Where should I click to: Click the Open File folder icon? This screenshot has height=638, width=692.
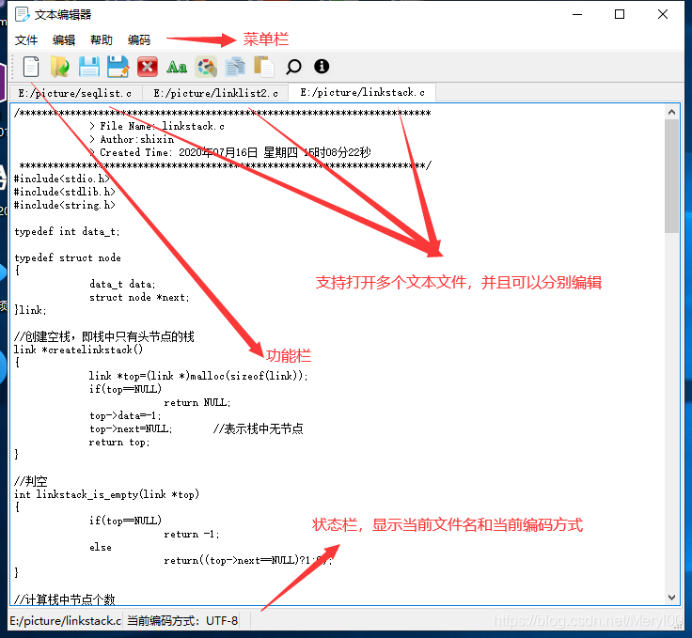[x=60, y=67]
